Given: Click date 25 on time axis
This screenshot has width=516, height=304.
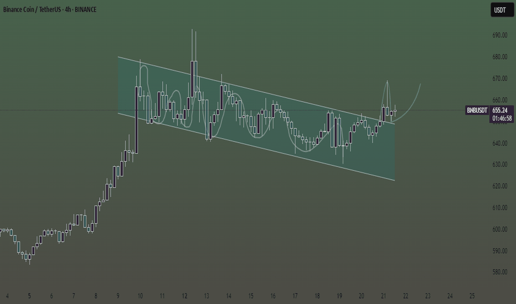Looking at the screenshot, I should click(472, 296).
